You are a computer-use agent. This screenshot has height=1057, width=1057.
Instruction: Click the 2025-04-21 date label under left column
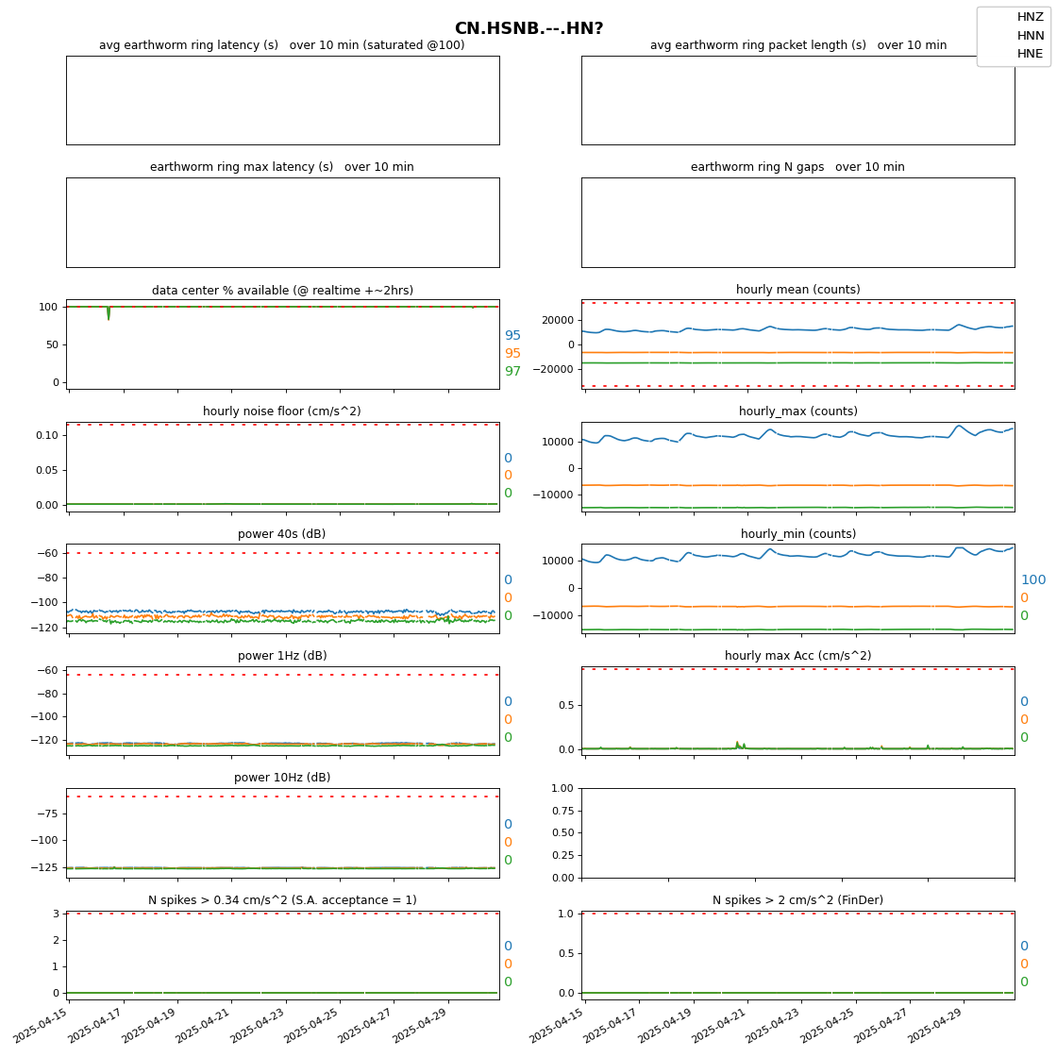click(x=204, y=1025)
